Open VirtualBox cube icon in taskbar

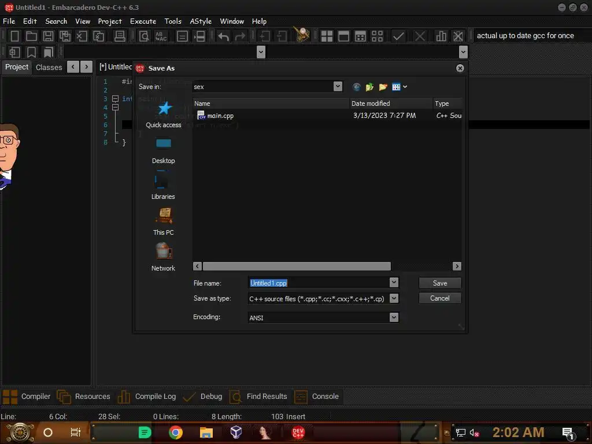click(236, 432)
